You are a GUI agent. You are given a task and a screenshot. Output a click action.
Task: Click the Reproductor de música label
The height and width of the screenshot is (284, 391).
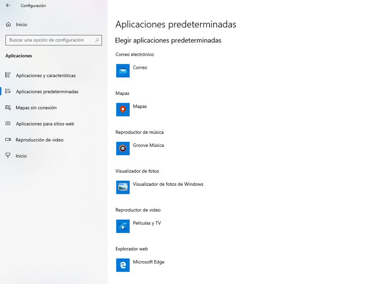(139, 132)
